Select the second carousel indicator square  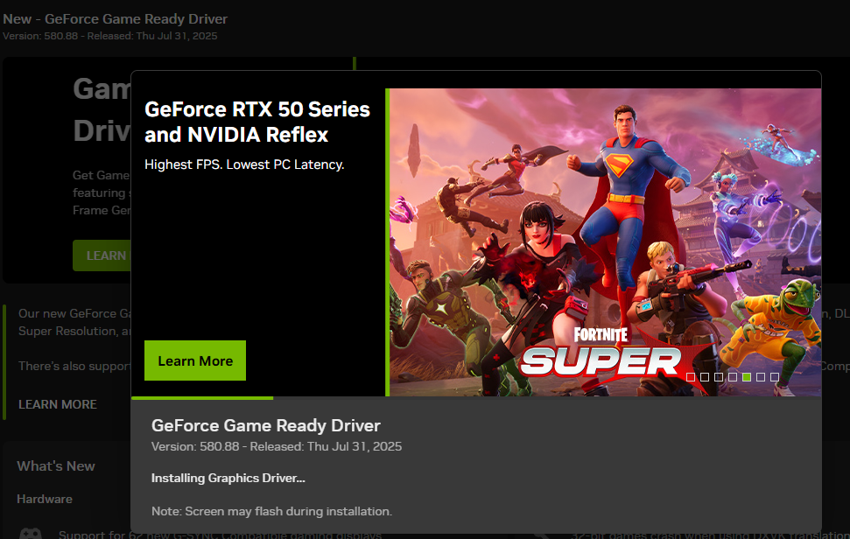[x=705, y=377]
